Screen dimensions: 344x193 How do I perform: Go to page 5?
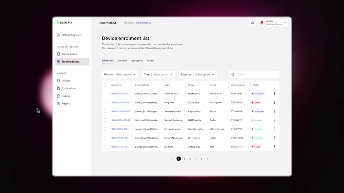click(201, 159)
